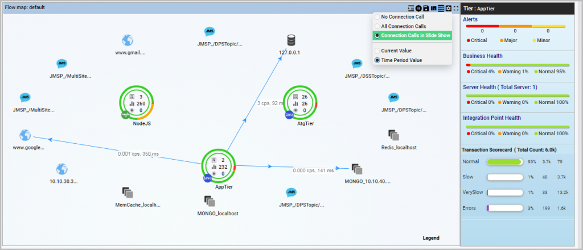This screenshot has width=583, height=250.
Task: Click the Major alerts legend label
Action: point(511,40)
